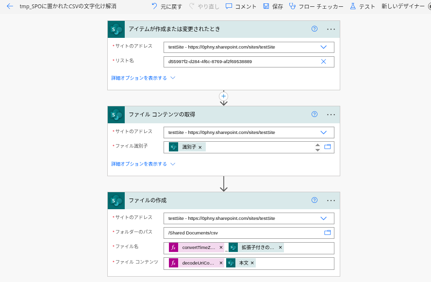Save the flow with 保存
The image size is (431, 282).
coord(273,6)
